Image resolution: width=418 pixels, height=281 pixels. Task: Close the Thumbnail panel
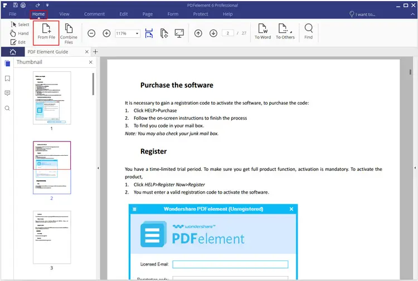pos(91,62)
